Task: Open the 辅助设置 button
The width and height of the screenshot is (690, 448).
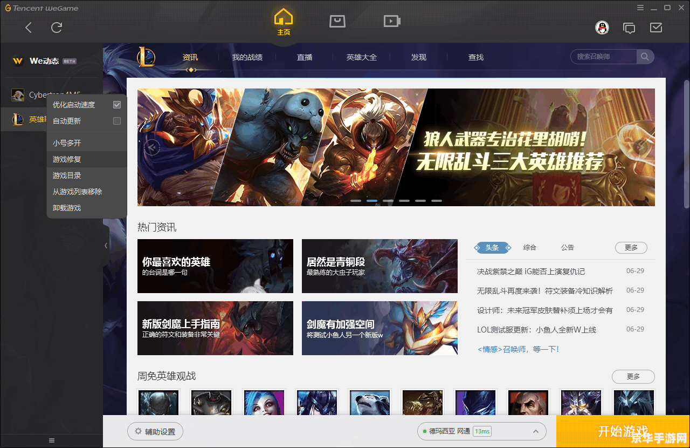Action: point(155,432)
